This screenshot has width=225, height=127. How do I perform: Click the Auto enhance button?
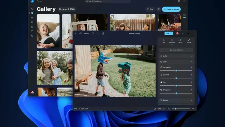click(176, 50)
